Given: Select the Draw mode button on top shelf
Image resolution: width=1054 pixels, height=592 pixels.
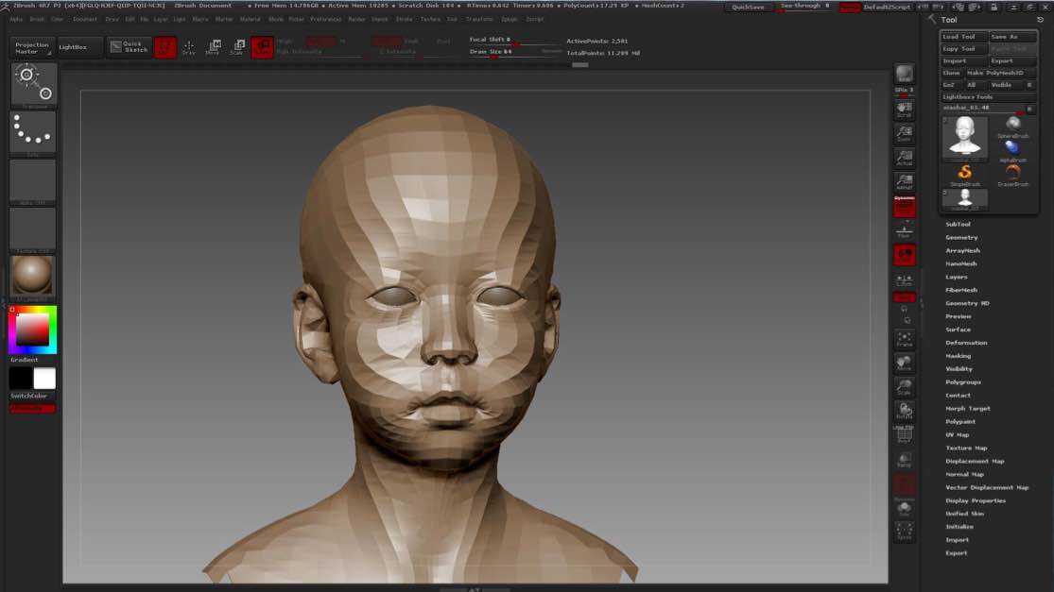Looking at the screenshot, I should coord(189,47).
